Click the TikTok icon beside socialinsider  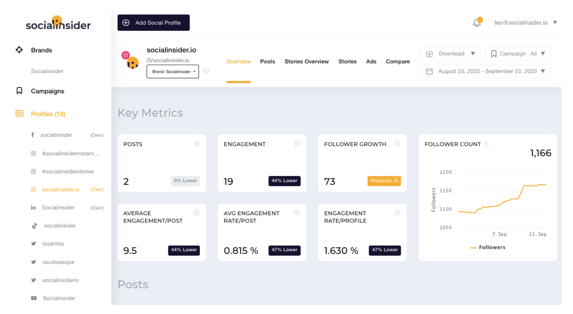click(x=35, y=226)
